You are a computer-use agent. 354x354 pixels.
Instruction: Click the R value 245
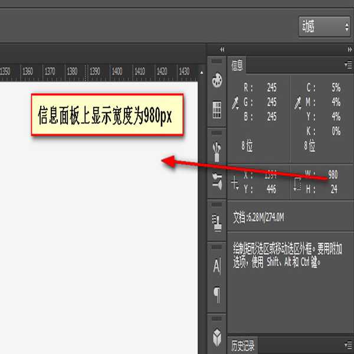(272, 87)
